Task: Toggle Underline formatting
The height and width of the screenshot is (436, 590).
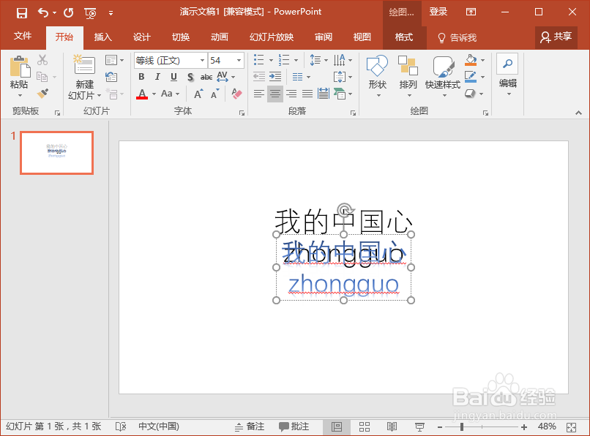Action: pyautogui.click(x=173, y=77)
